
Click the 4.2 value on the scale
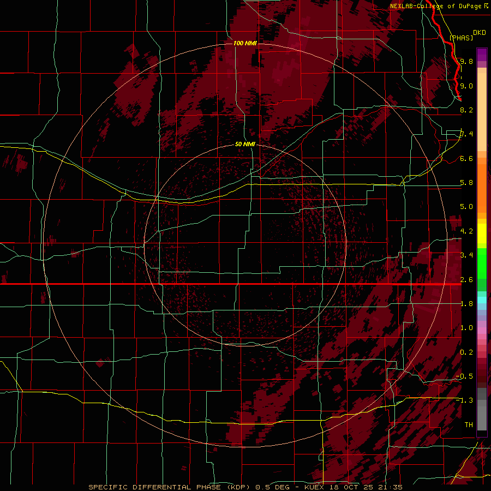click(x=466, y=231)
